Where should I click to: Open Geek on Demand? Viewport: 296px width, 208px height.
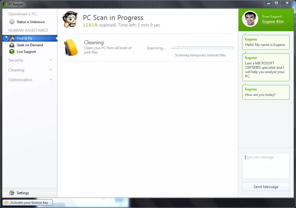point(30,45)
